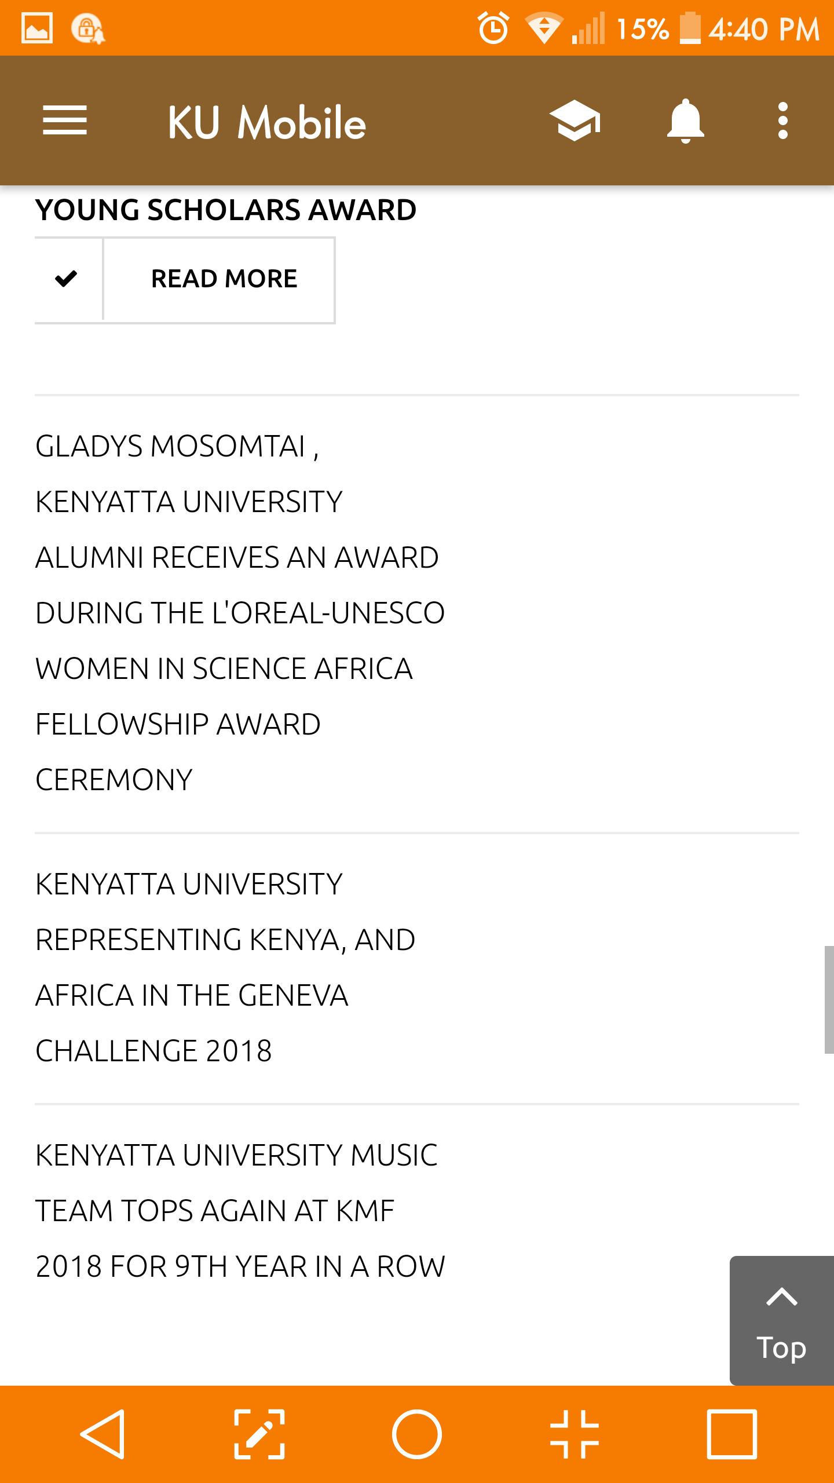Click the checkmark beside READ MORE
The height and width of the screenshot is (1483, 834).
66,279
